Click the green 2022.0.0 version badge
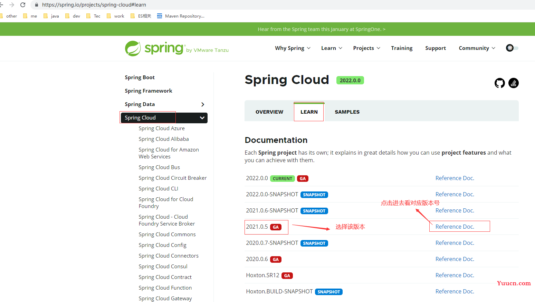This screenshot has width=535, height=302. point(350,80)
